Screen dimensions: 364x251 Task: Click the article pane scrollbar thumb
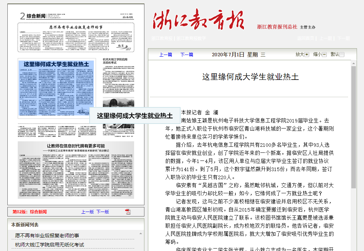click(353, 127)
